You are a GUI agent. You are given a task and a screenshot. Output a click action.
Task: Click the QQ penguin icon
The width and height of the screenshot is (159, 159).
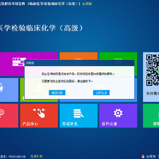point(143,156)
